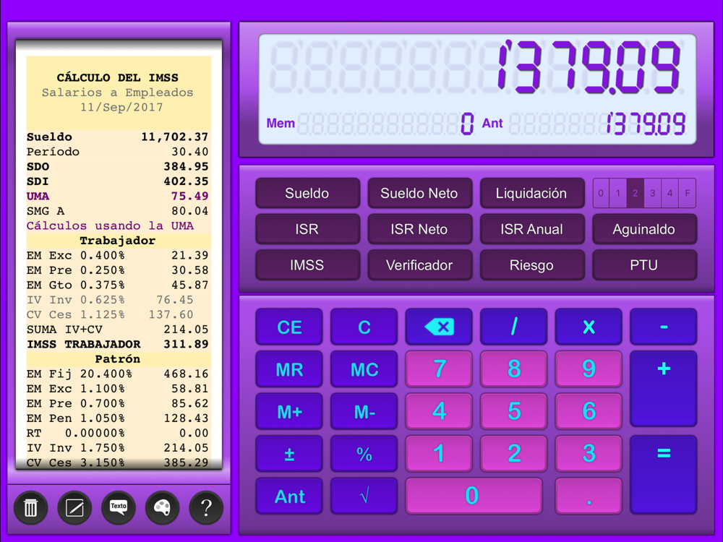Select the EM Fij 20.400% row
Image resolution: width=723 pixels, height=542 pixels.
click(118, 374)
